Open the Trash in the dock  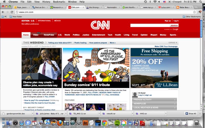click(197, 123)
